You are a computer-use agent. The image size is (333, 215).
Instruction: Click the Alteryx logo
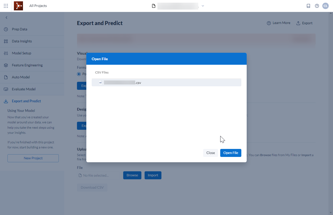click(18, 6)
